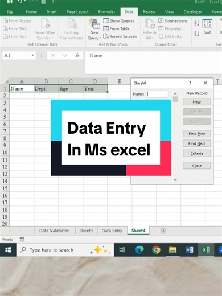Switch to the Review tab

pos(149,12)
